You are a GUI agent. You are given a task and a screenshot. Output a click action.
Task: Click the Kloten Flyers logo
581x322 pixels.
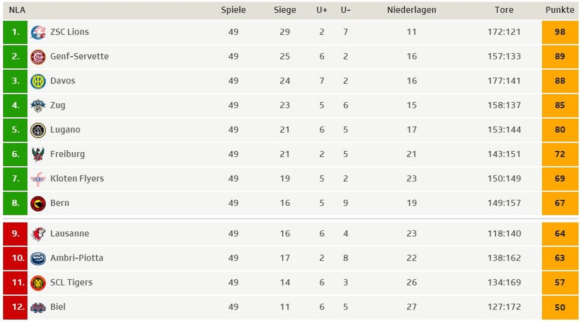click(x=38, y=179)
